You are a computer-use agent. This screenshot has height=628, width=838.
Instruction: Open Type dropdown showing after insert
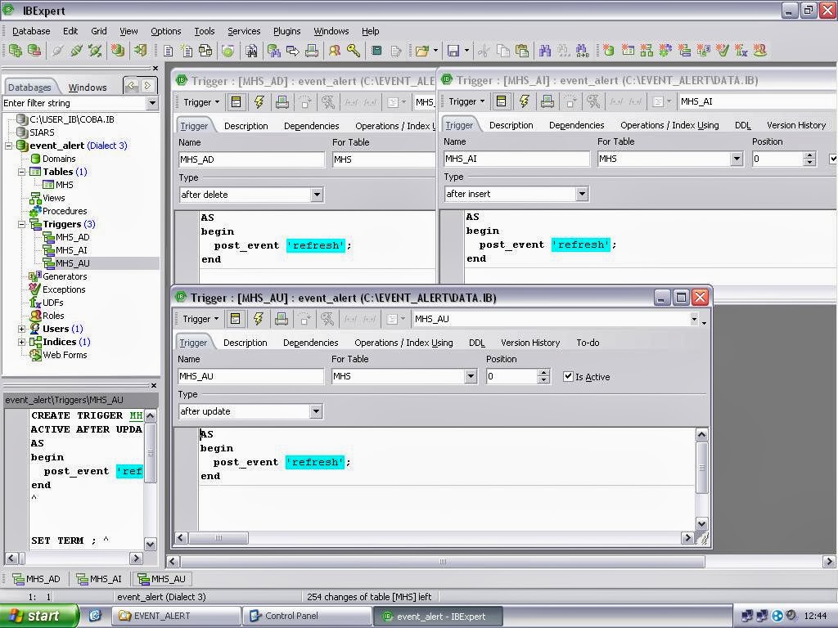[x=582, y=194]
